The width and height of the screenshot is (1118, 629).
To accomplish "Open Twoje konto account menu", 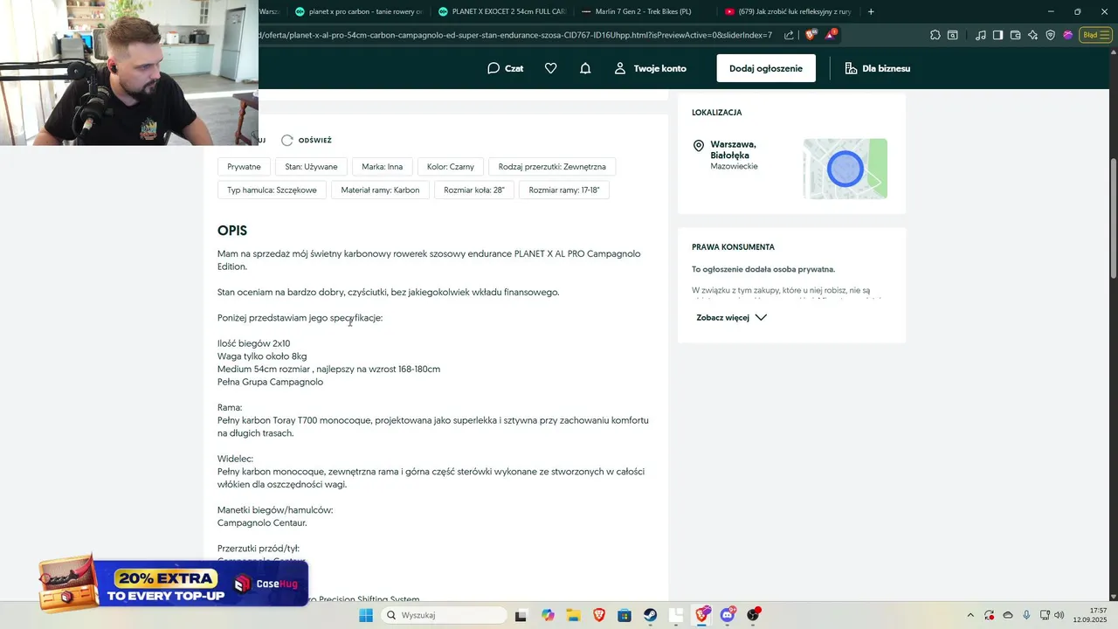I will (650, 68).
